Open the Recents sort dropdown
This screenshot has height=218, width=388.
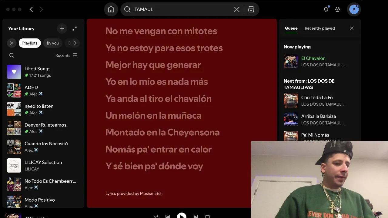66,55
